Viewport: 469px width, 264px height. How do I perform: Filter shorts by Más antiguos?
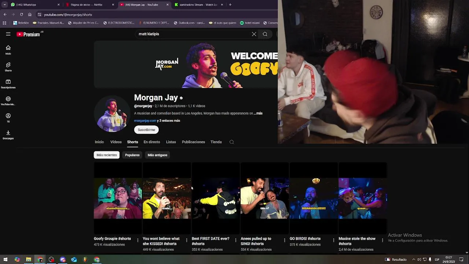click(158, 155)
